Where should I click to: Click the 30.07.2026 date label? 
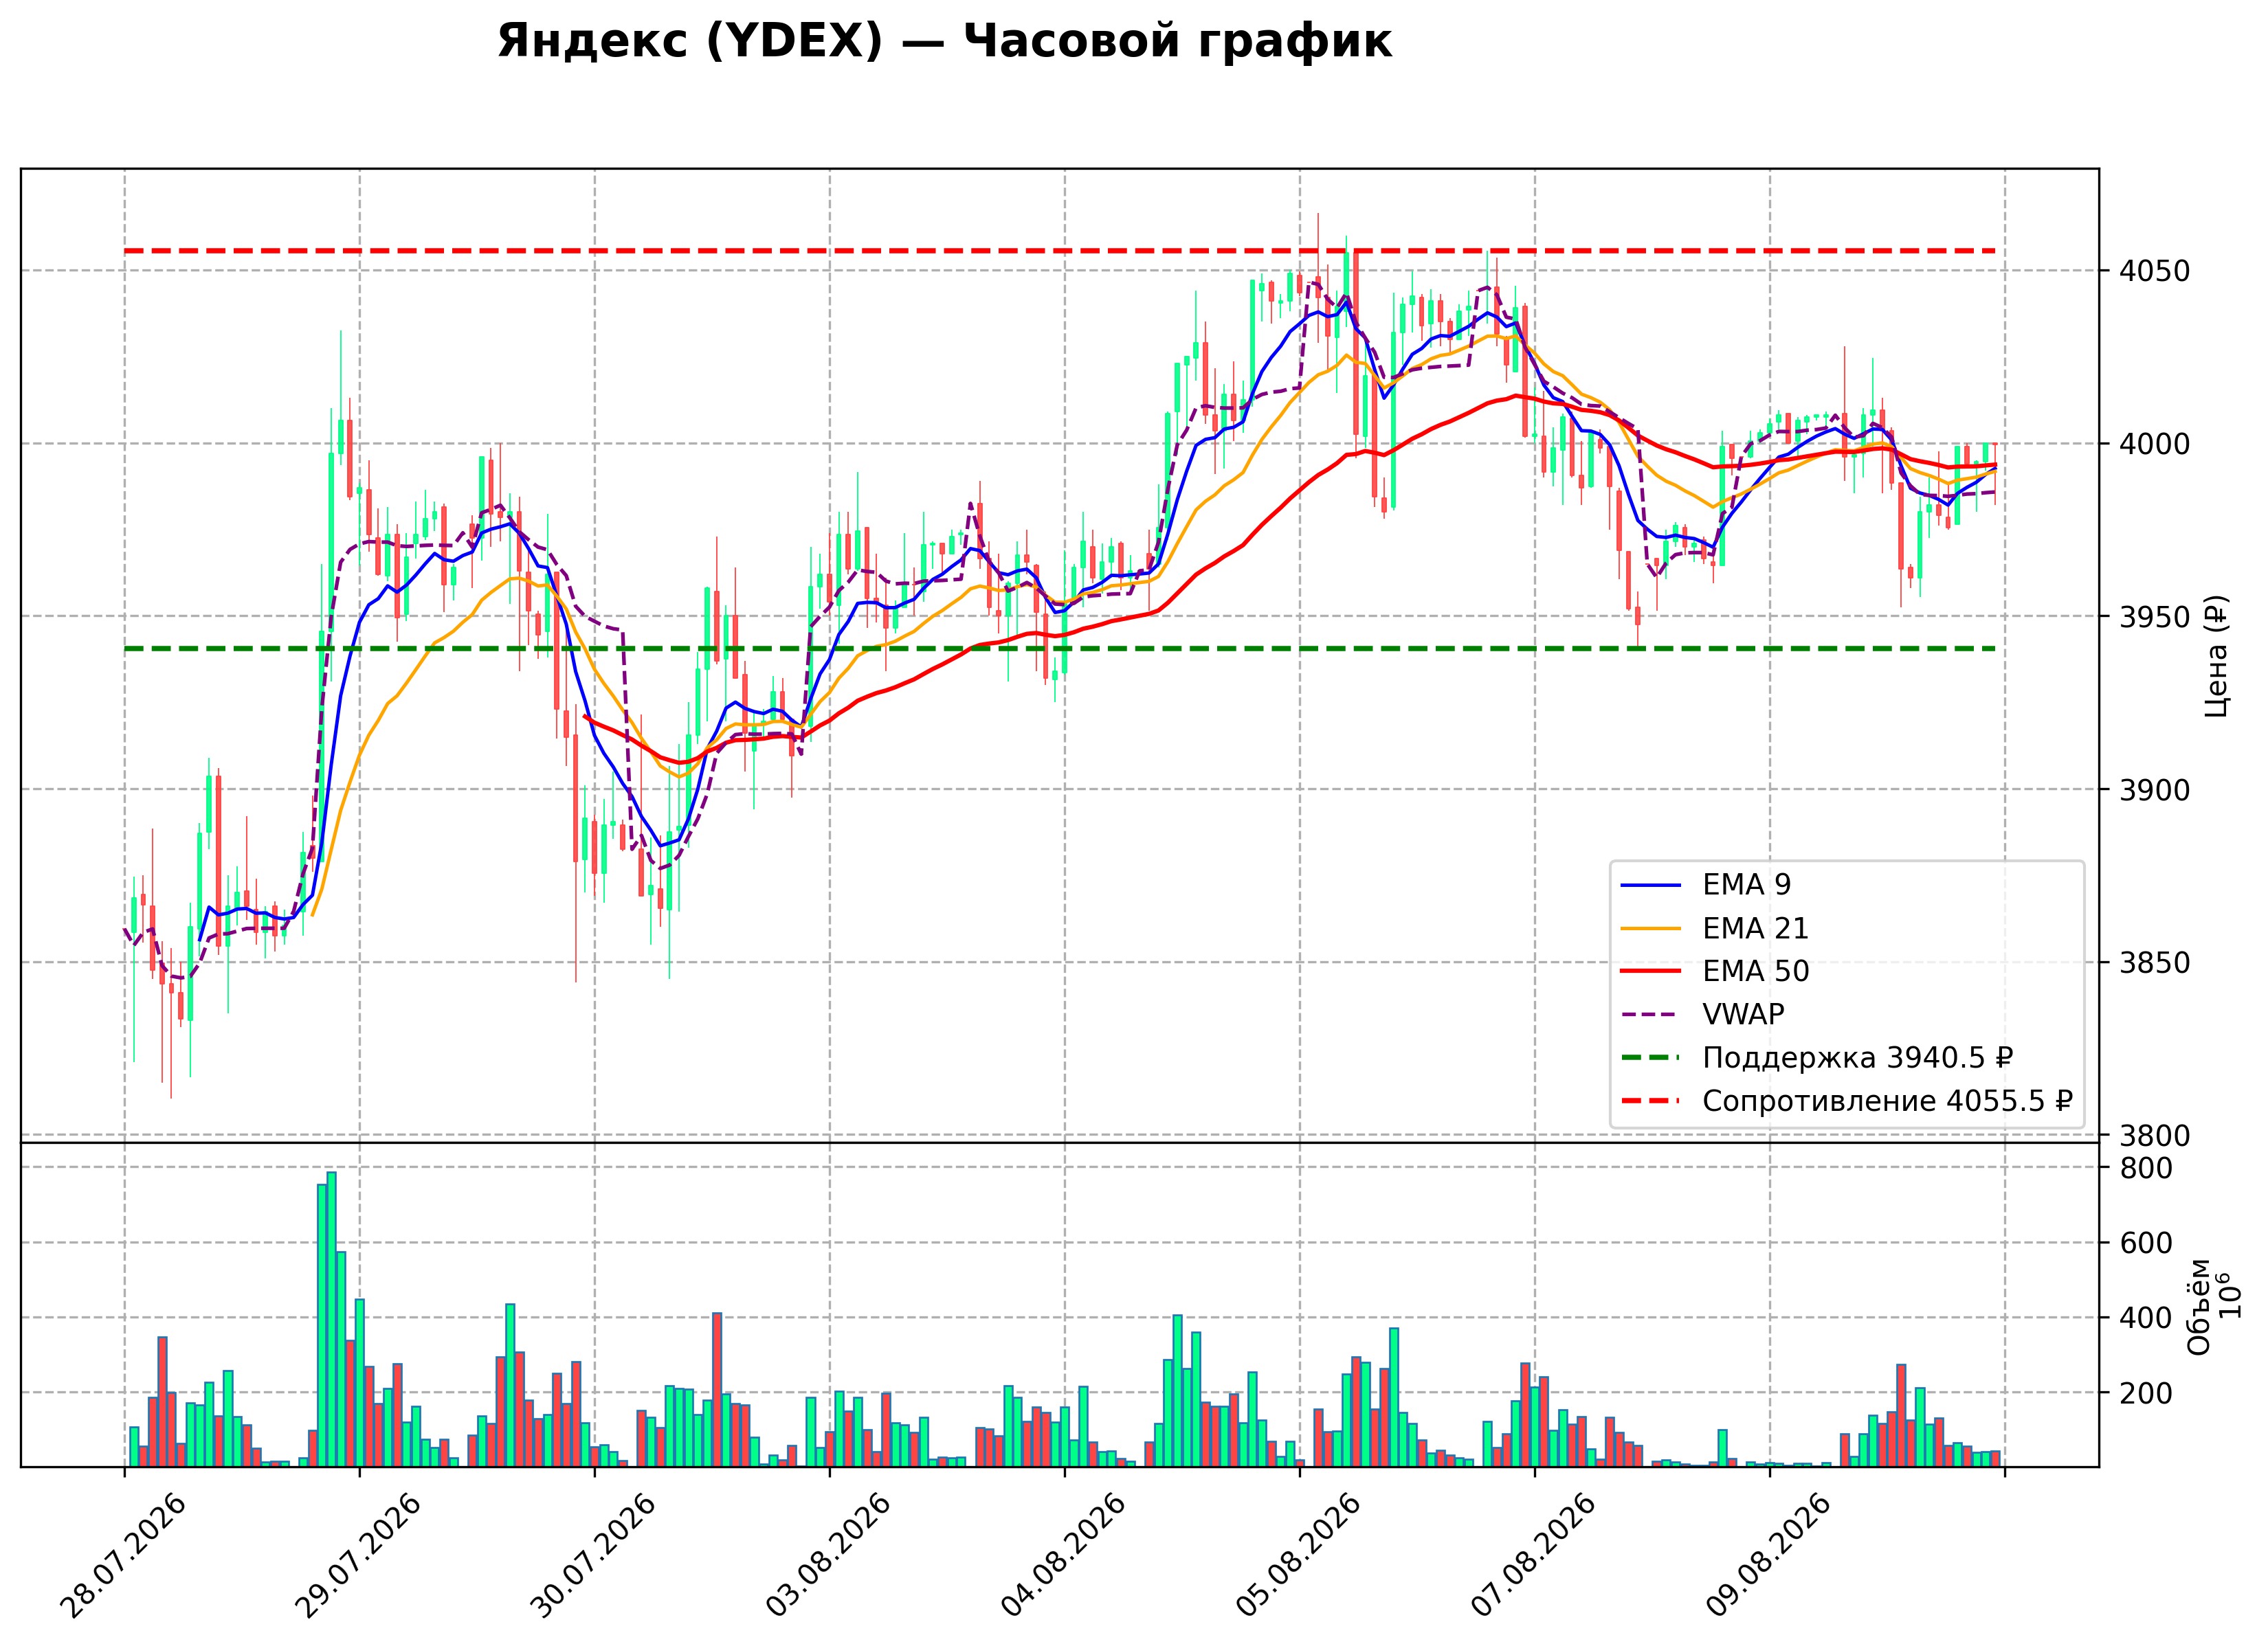[x=593, y=1556]
